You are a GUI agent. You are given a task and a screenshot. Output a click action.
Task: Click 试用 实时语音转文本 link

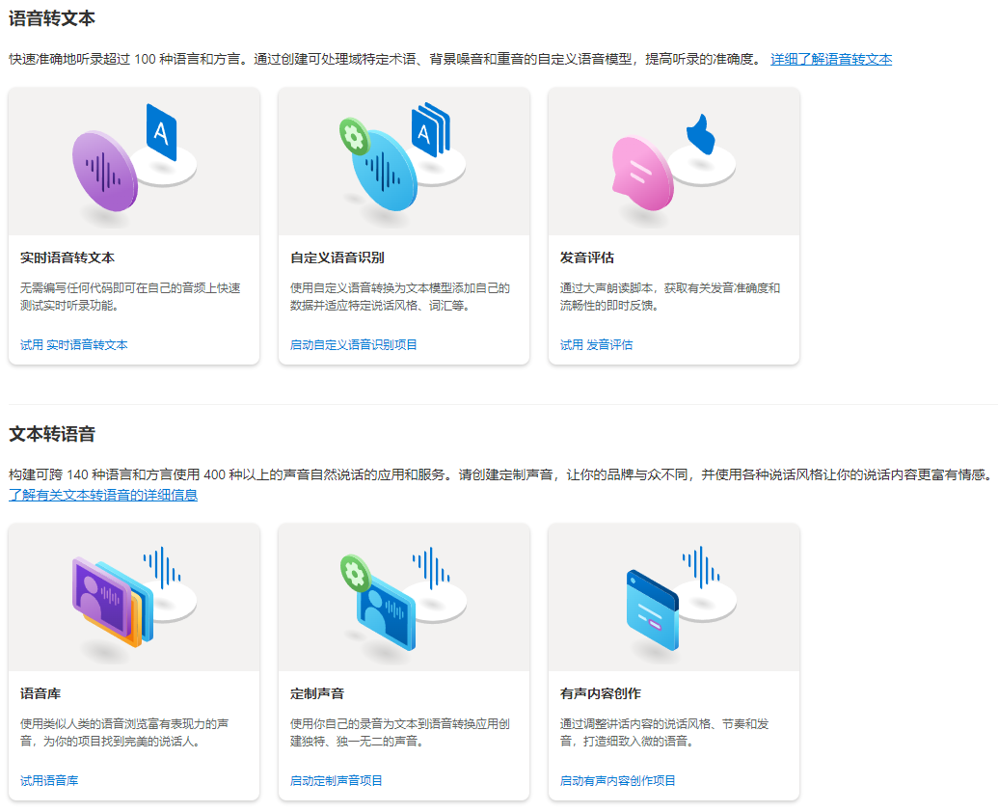click(74, 344)
